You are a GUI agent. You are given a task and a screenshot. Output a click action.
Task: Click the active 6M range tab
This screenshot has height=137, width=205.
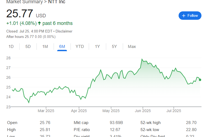point(62,47)
